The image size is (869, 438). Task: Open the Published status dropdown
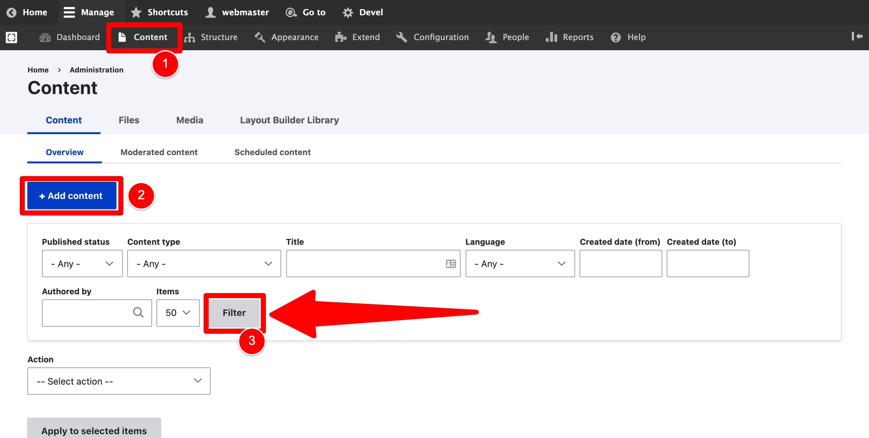tap(82, 264)
